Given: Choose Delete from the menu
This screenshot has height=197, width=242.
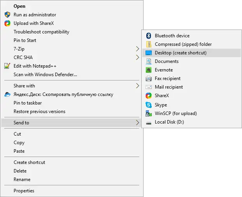Looking at the screenshot, I should point(72,171).
